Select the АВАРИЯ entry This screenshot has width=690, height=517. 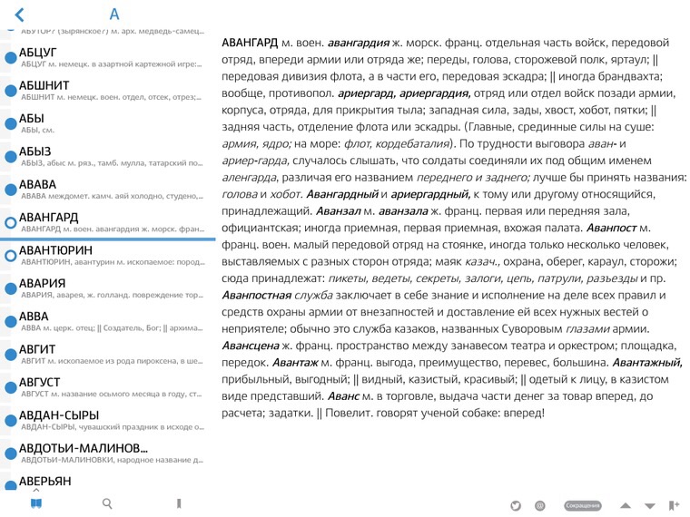[x=108, y=288]
